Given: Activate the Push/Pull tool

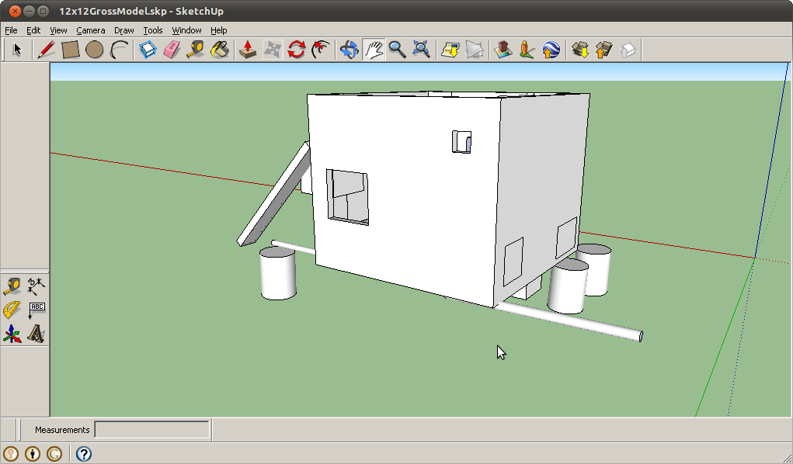Looking at the screenshot, I should pos(247,50).
